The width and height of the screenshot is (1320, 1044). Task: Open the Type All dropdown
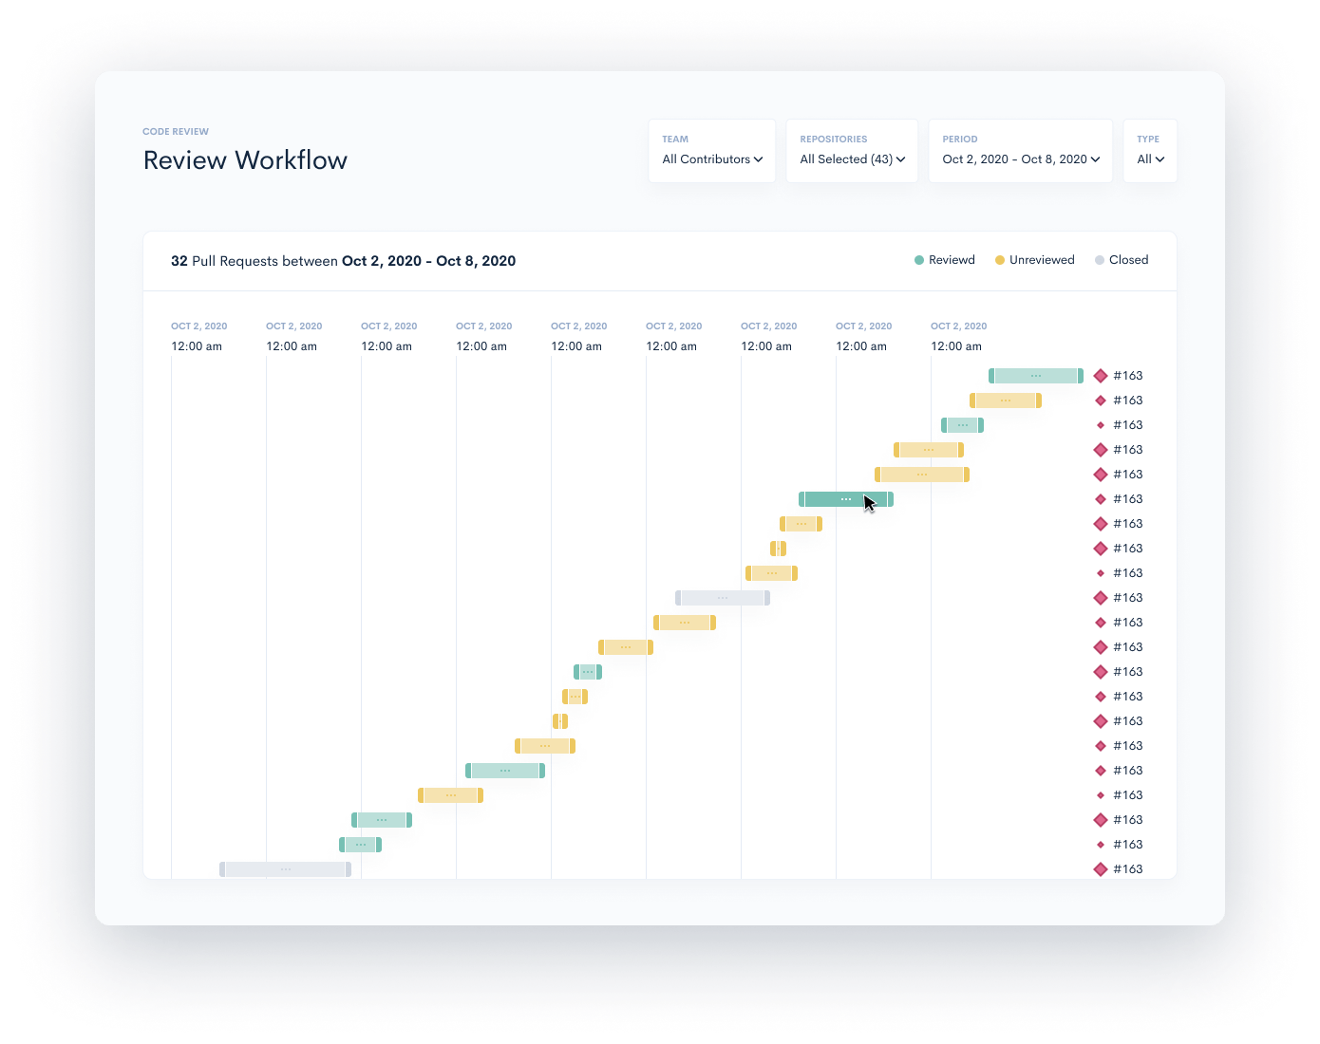pos(1149,159)
